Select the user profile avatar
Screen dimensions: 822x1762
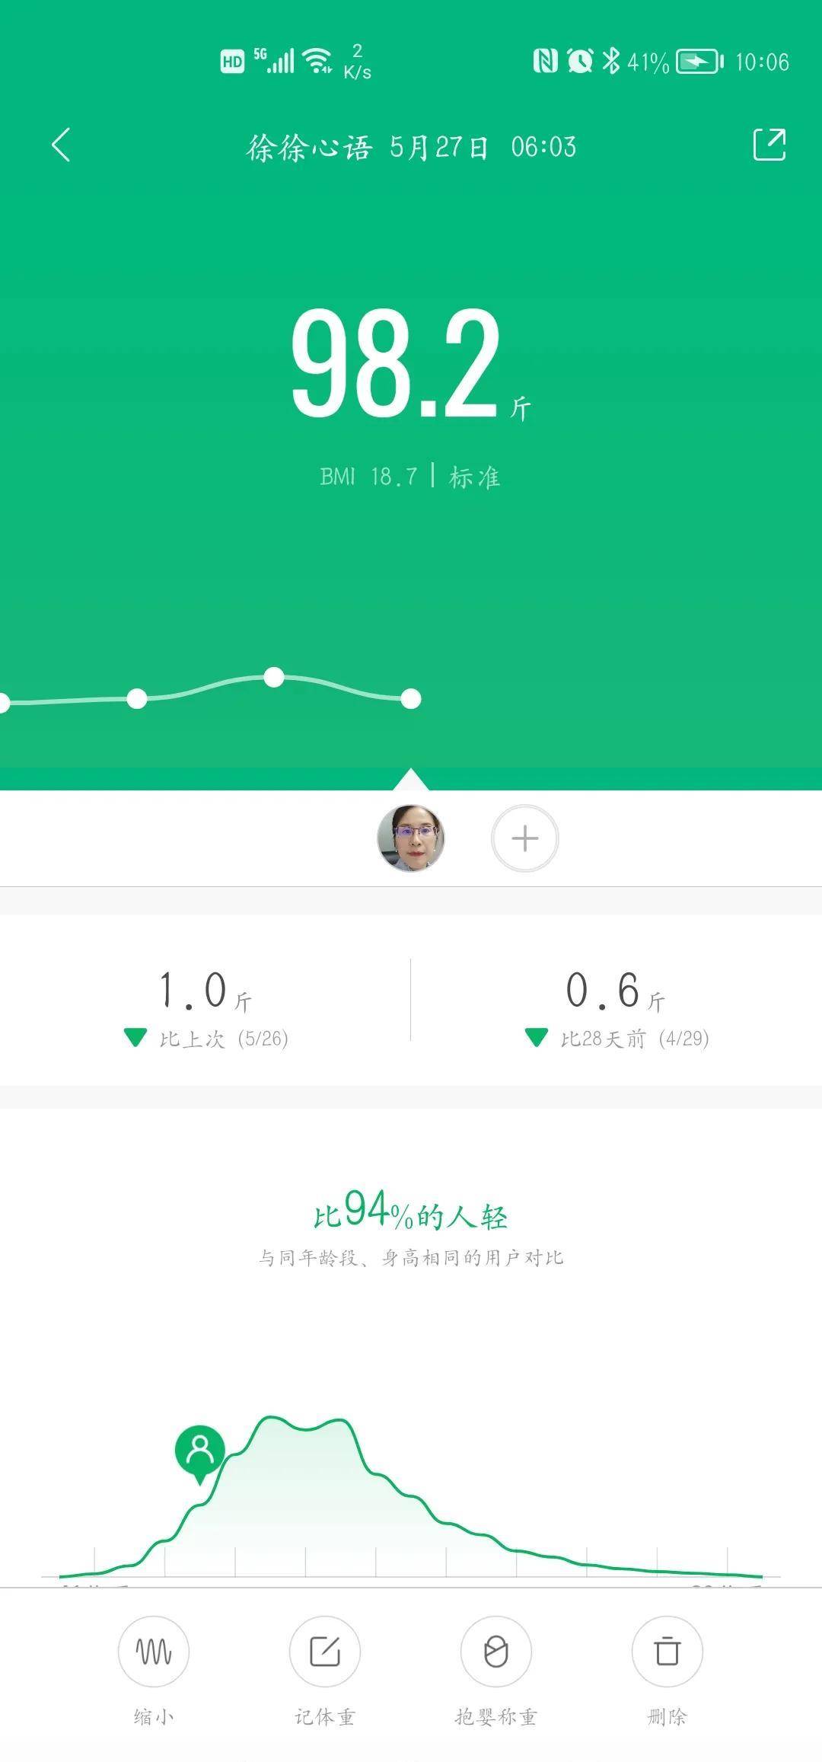coord(411,838)
